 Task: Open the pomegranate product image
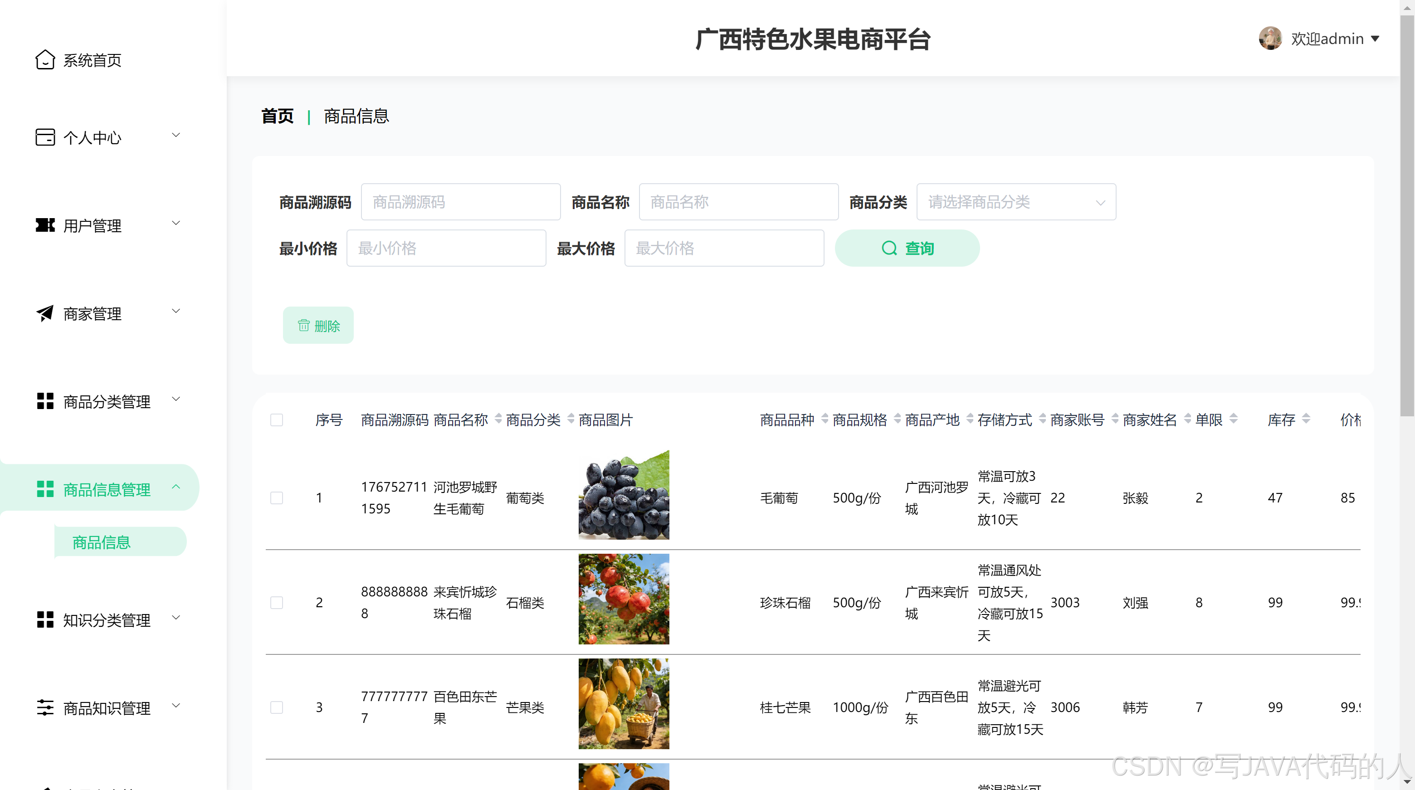[x=624, y=599]
